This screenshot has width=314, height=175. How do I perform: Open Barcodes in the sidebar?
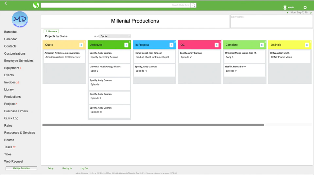click(x=10, y=32)
